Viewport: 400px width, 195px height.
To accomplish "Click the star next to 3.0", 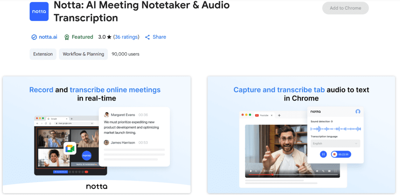I will click(x=109, y=37).
